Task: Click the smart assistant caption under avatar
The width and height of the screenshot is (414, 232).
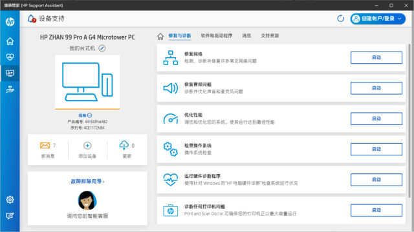Action: [87, 216]
